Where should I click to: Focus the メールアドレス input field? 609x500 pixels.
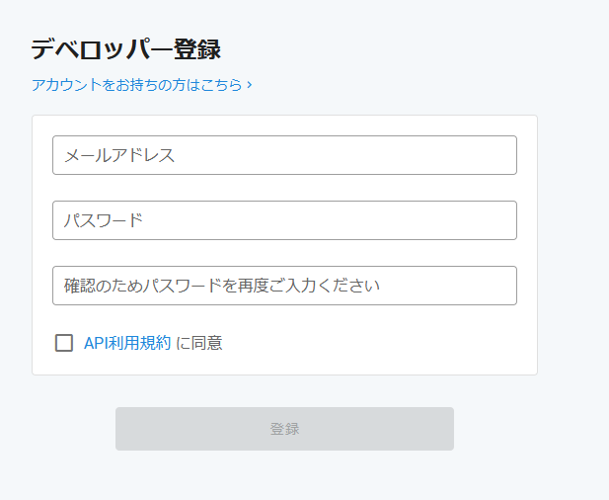coord(284,155)
